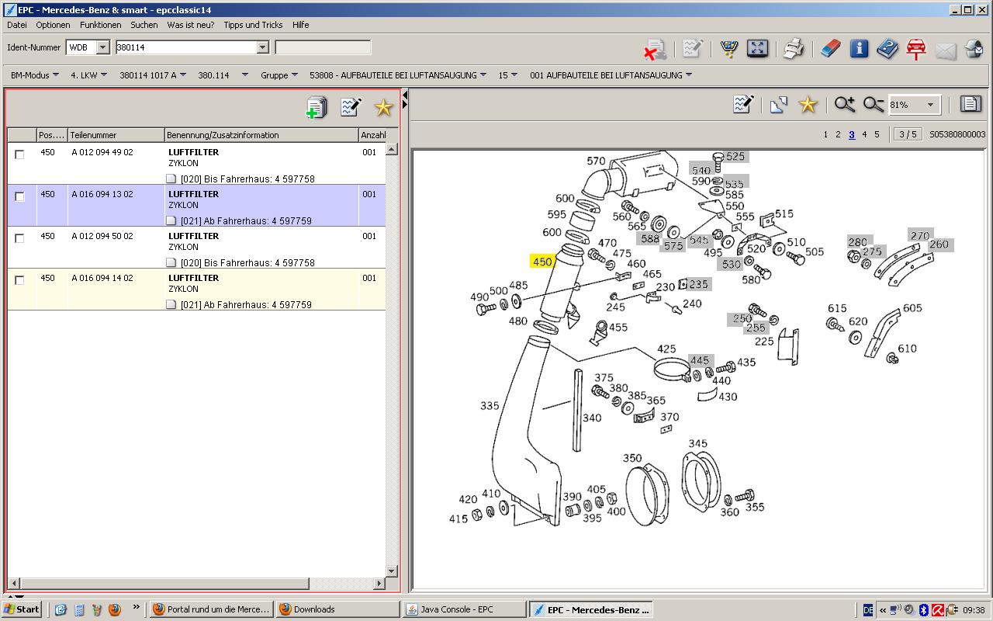Click the greyed notes icon in top toolbar
The image size is (993, 621).
click(692, 49)
